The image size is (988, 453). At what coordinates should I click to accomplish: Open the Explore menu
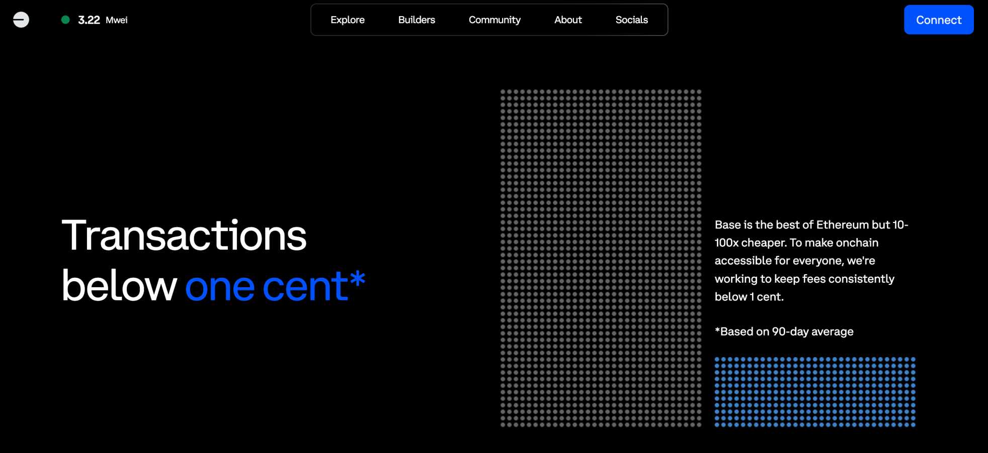click(348, 20)
